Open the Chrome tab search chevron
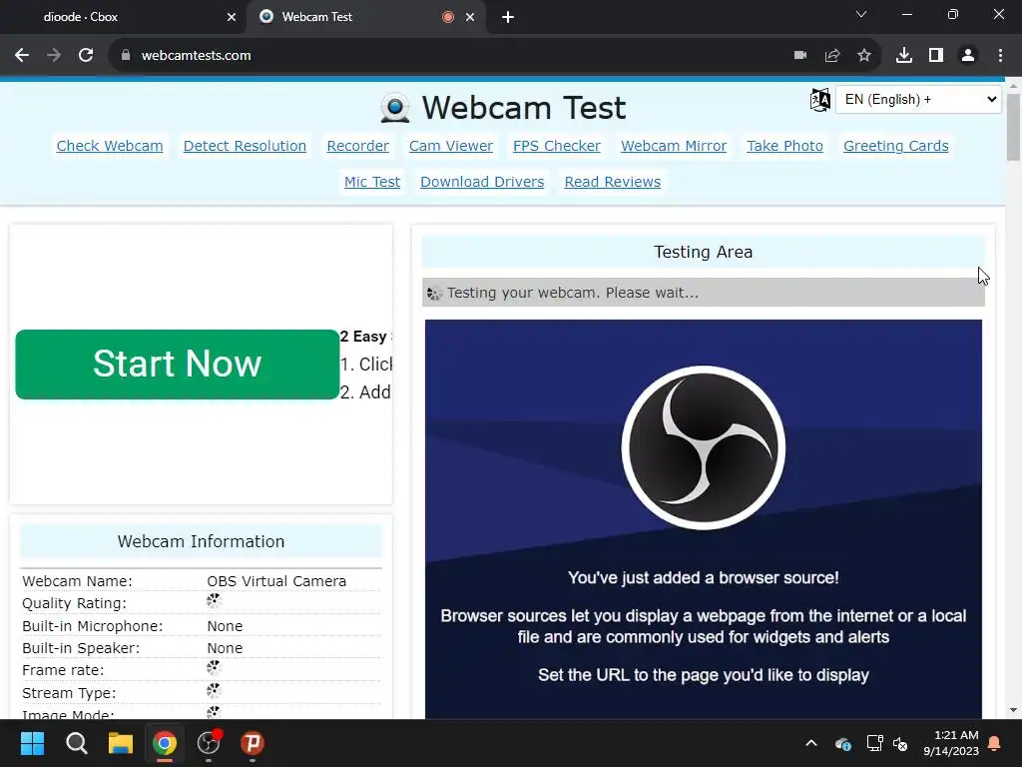Screen dimensions: 1022x767 [861, 14]
